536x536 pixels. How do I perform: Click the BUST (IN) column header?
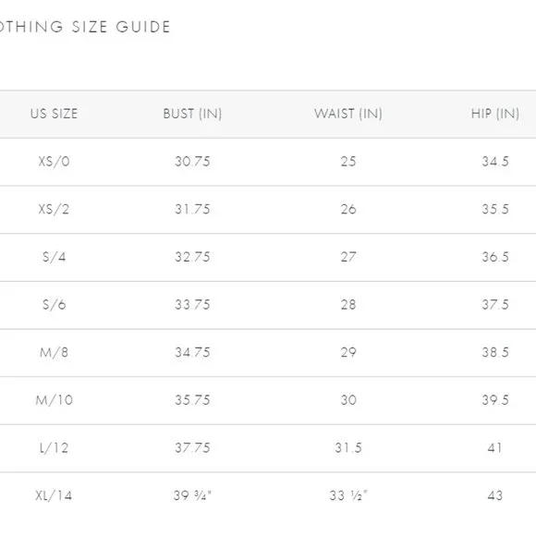point(192,114)
